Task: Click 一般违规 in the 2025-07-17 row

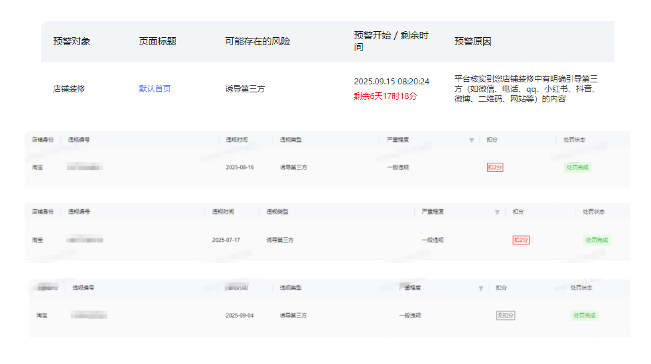Action: [433, 240]
